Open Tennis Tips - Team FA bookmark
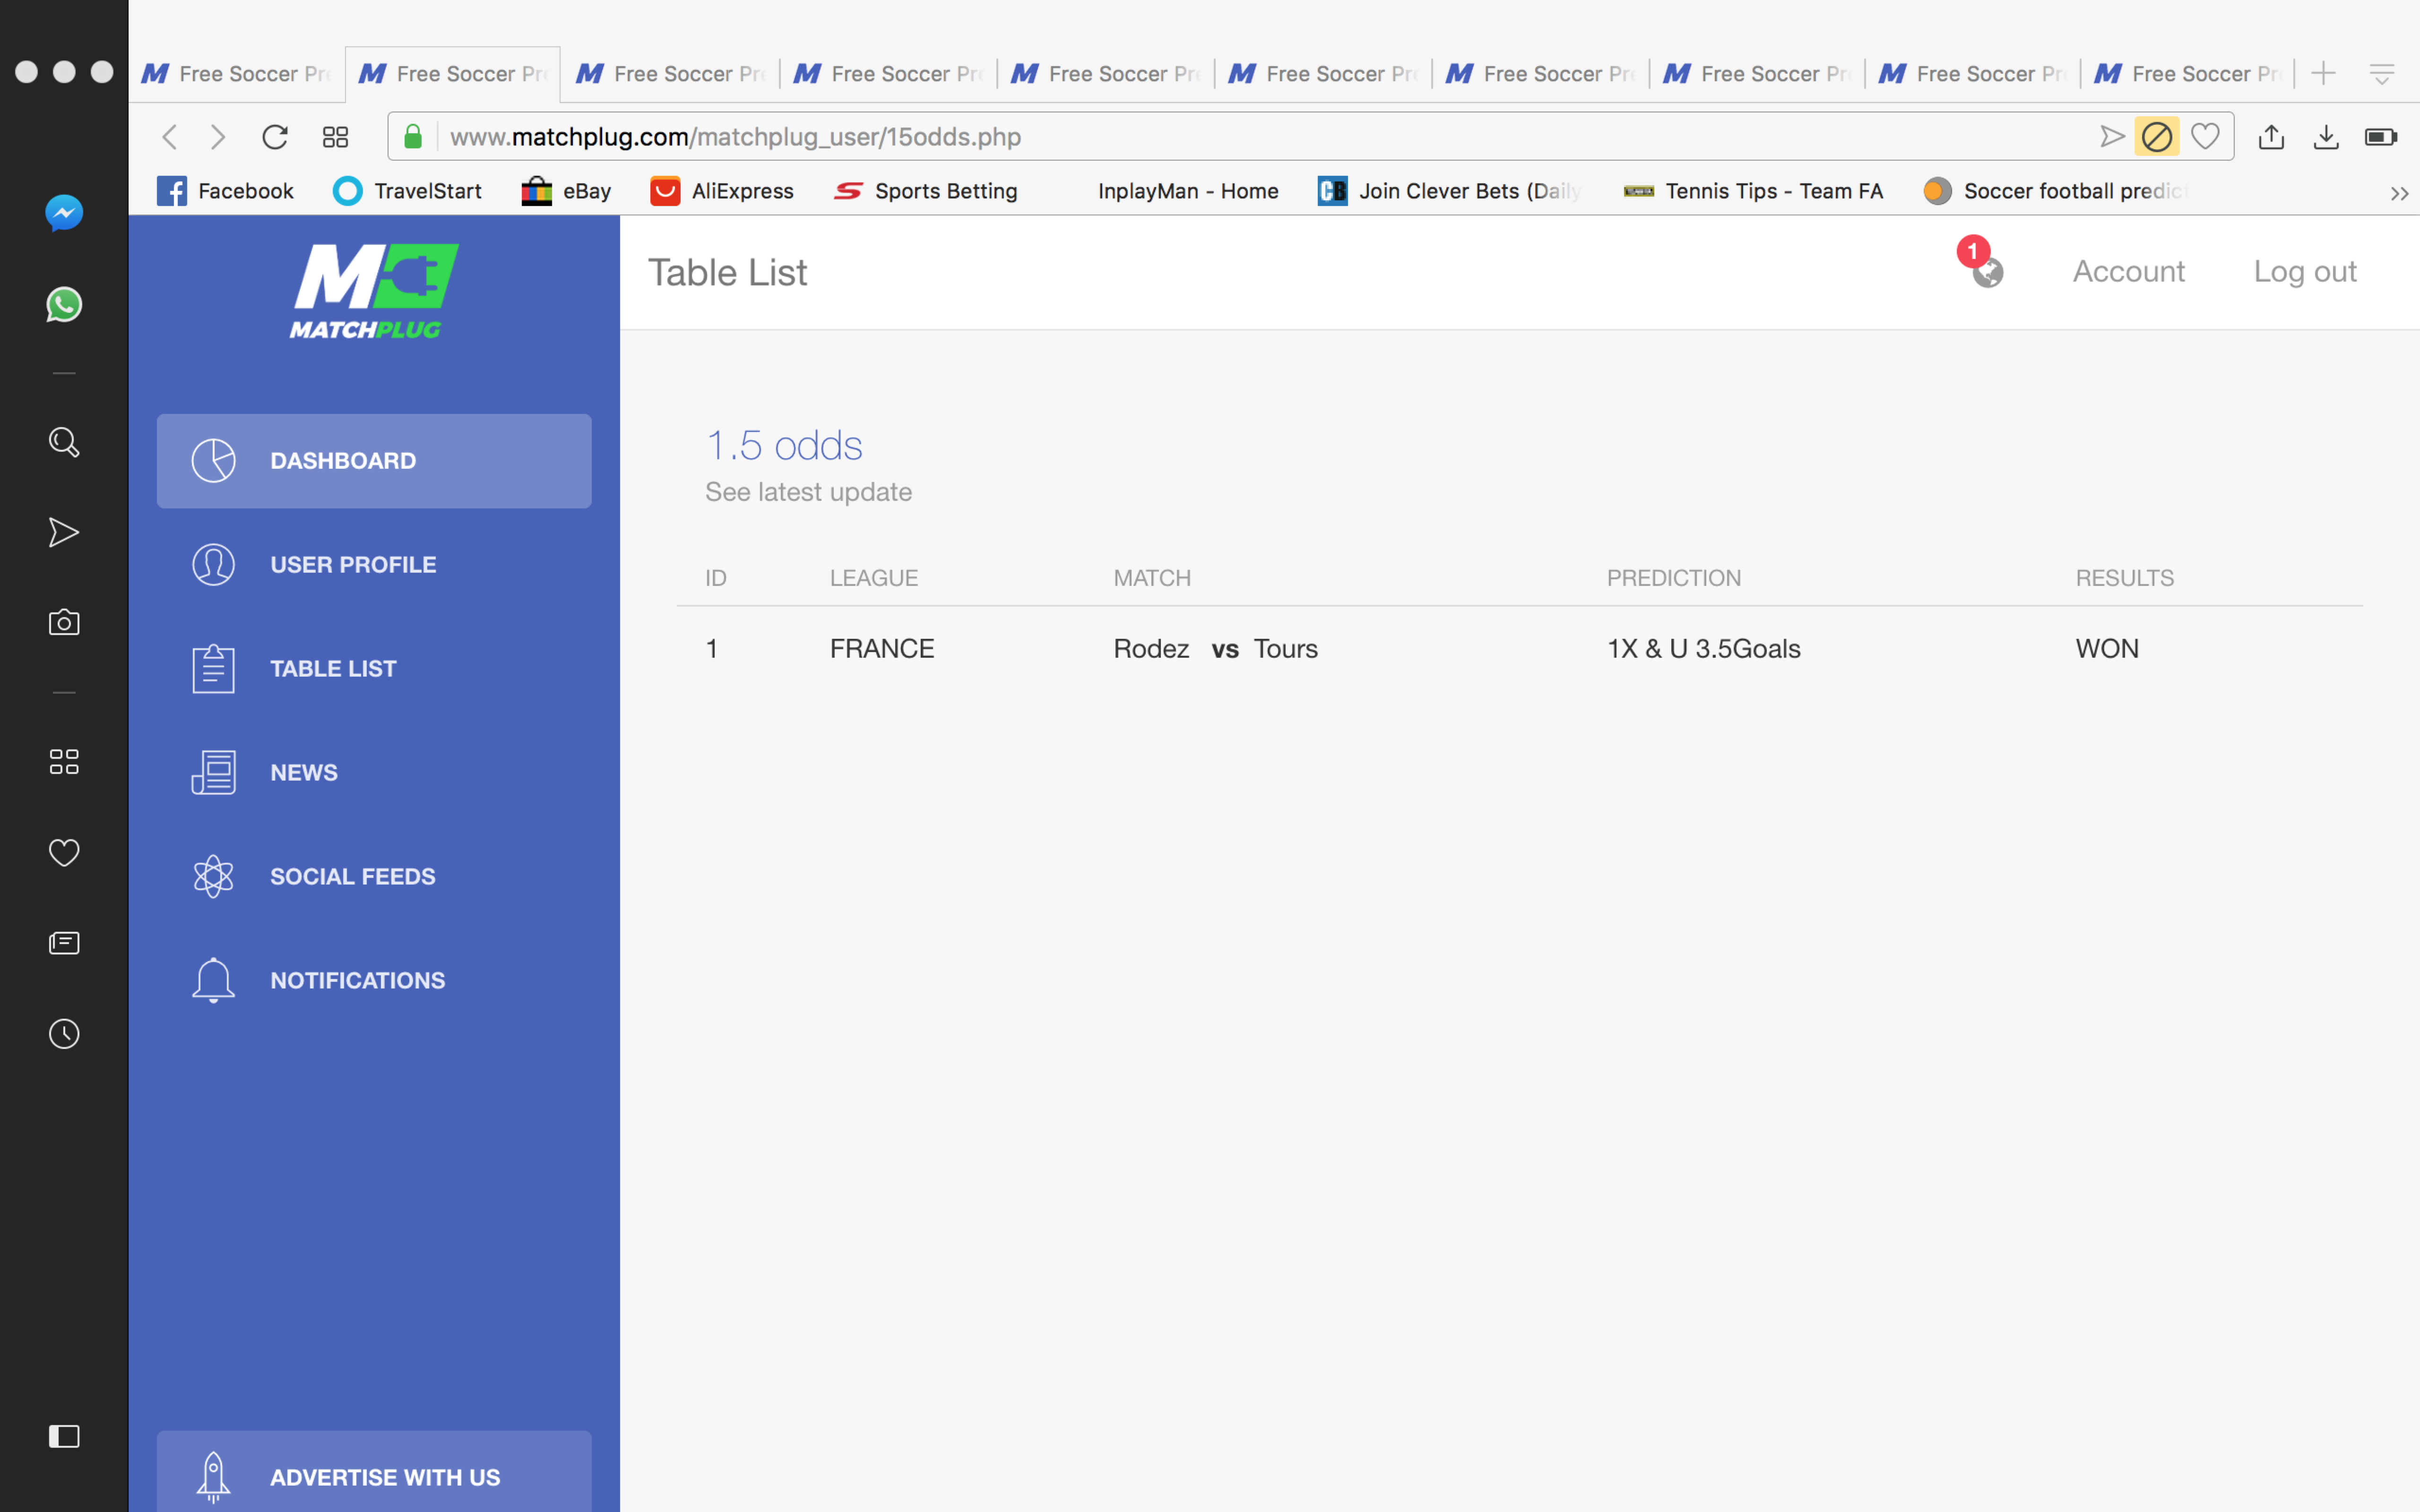This screenshot has width=2420, height=1512. 1754,191
